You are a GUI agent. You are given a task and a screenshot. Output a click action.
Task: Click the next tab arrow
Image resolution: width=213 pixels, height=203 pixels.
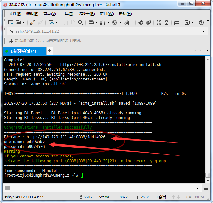click(x=200, y=51)
